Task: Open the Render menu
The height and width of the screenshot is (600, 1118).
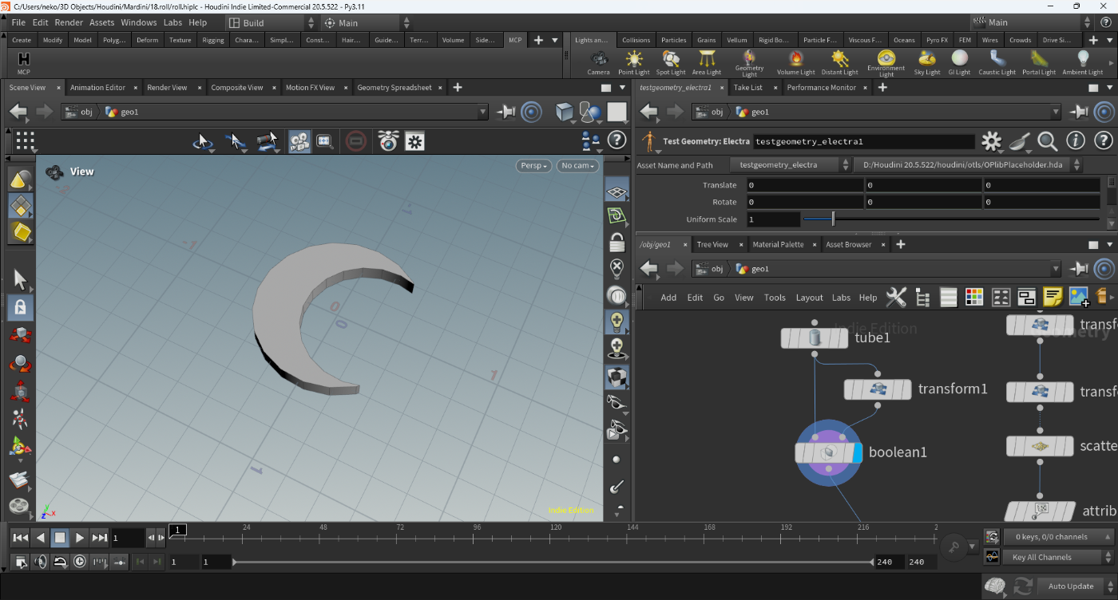Action: click(x=69, y=22)
